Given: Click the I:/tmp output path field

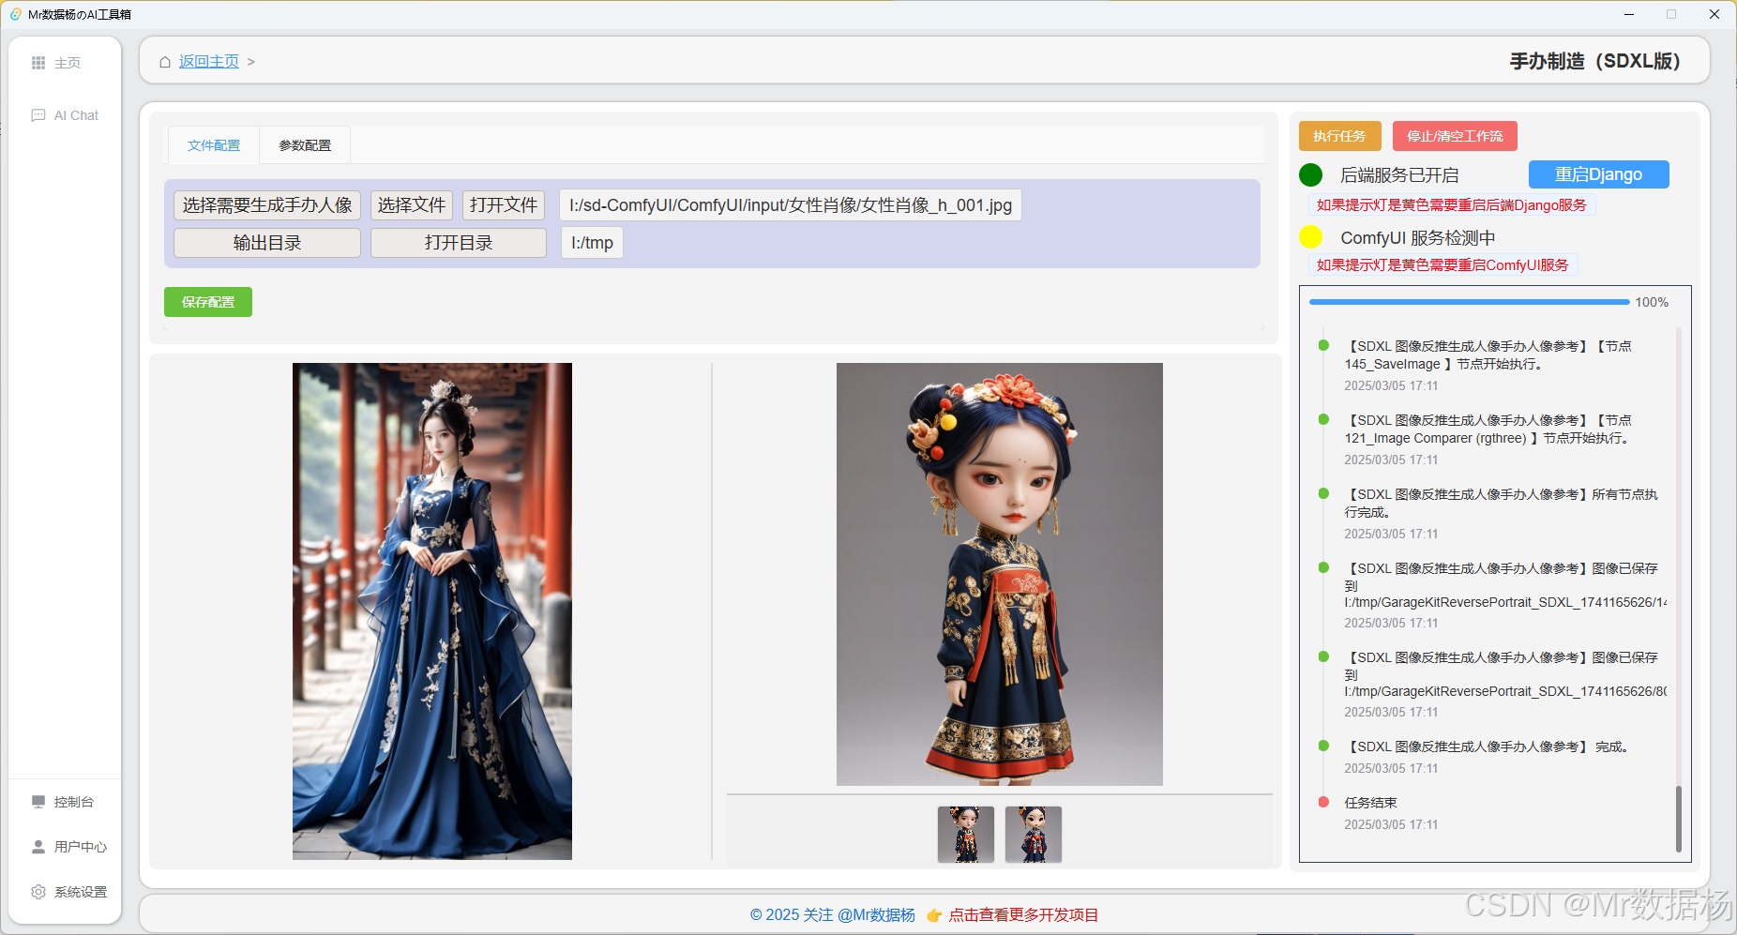Looking at the screenshot, I should (x=592, y=243).
